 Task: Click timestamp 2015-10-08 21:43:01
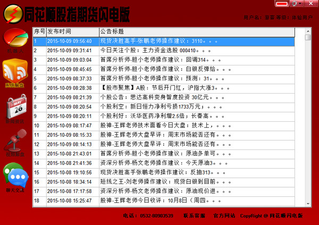tap(69, 154)
